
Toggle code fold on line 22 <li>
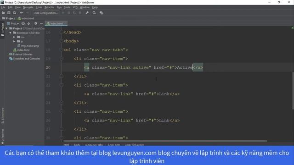[x=62, y=85]
